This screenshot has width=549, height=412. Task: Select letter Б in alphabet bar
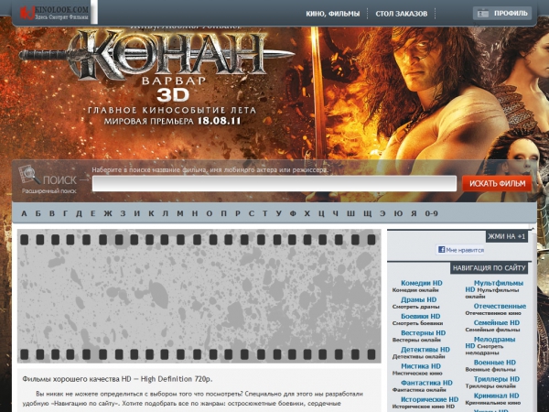38,213
